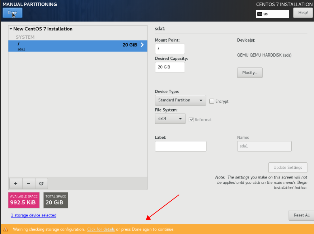Open the Help! button
The width and height of the screenshot is (314, 234).
coord(303,13)
